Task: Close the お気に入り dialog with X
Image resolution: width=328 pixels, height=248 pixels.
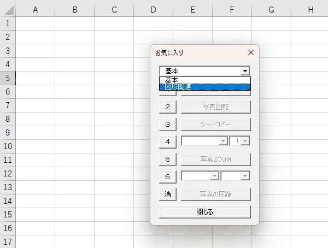Action: pos(251,52)
